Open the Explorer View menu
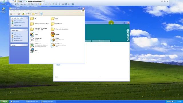 pos(17,11)
